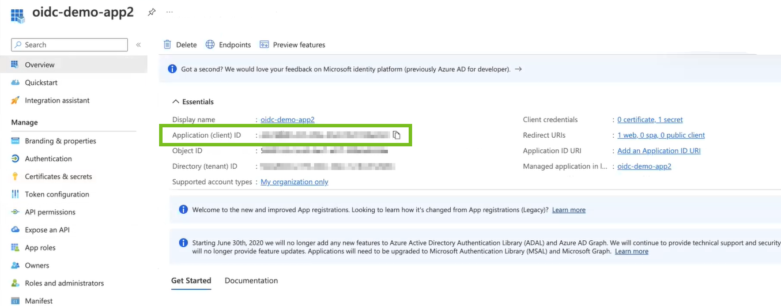This screenshot has width=781, height=306.
Task: Click the Token configuration bars icon
Action: [15, 194]
